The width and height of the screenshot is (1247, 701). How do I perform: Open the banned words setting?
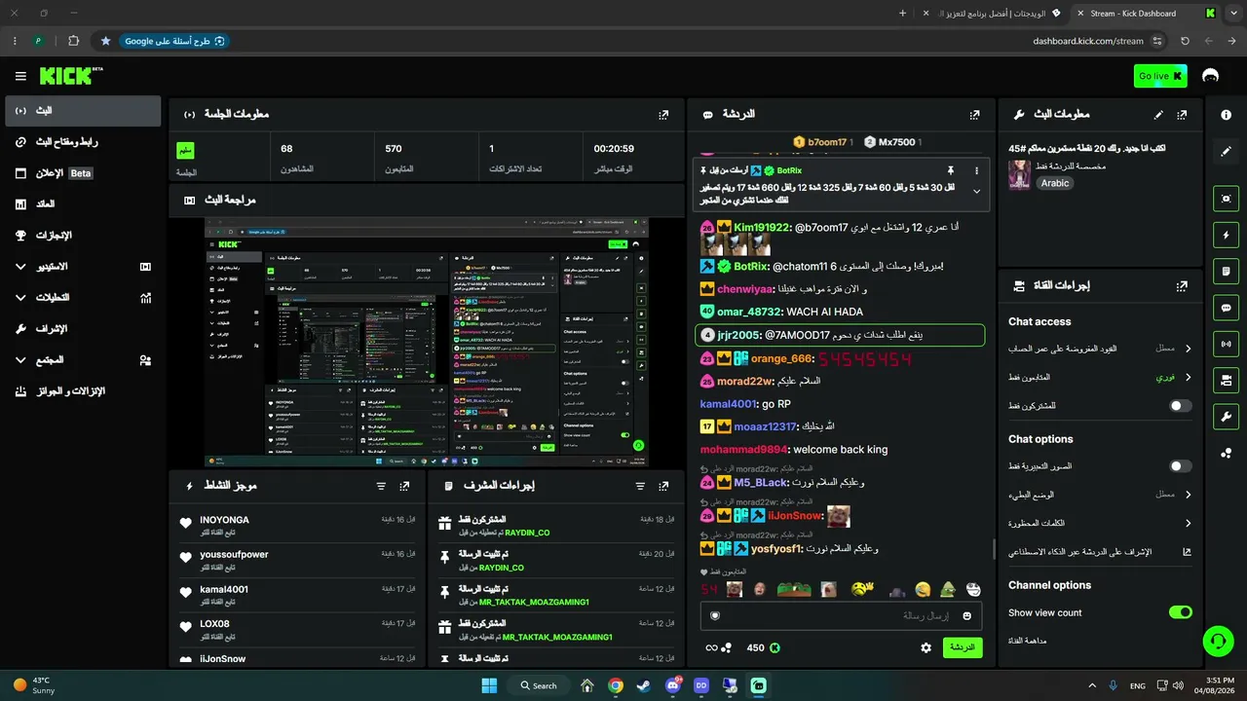pyautogui.click(x=1100, y=523)
